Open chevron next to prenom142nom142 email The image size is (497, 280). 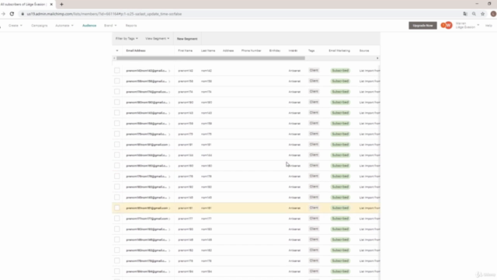(x=169, y=71)
